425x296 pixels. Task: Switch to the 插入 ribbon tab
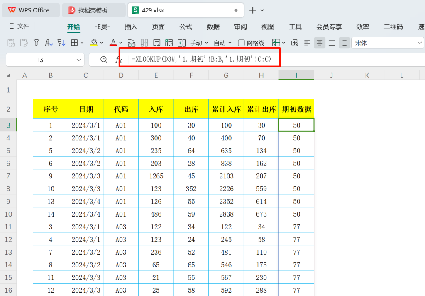click(131, 27)
